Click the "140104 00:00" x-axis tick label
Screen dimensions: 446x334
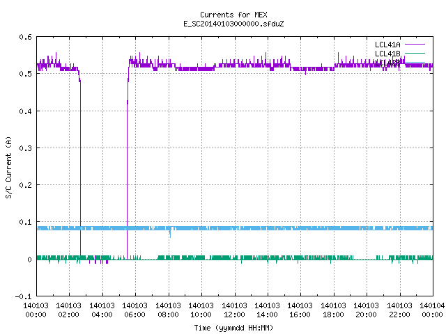coord(432,310)
